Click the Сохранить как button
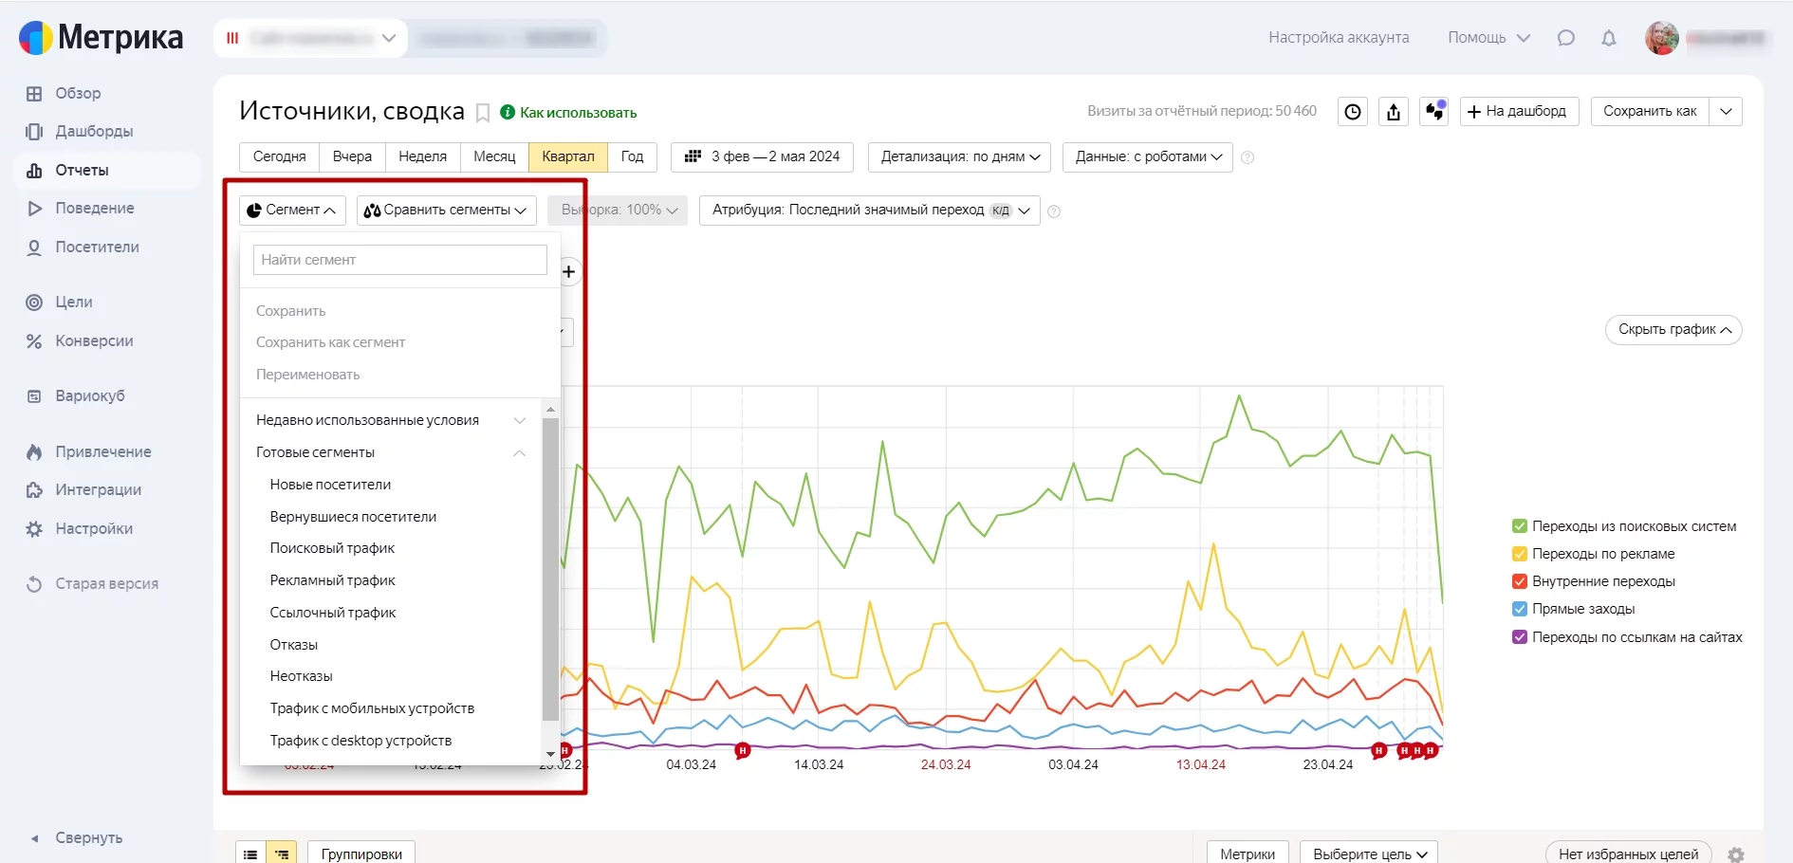The height and width of the screenshot is (863, 1793). pos(1650,111)
